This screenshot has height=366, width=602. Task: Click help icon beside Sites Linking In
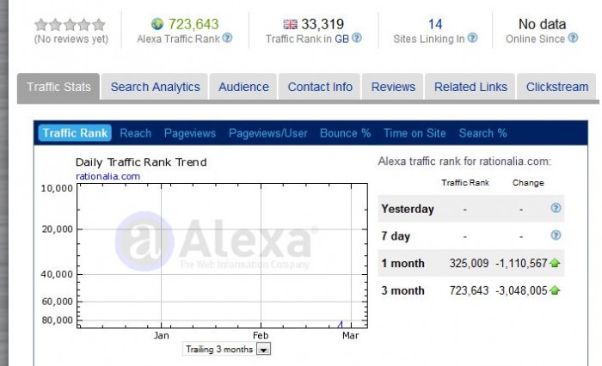point(472,39)
